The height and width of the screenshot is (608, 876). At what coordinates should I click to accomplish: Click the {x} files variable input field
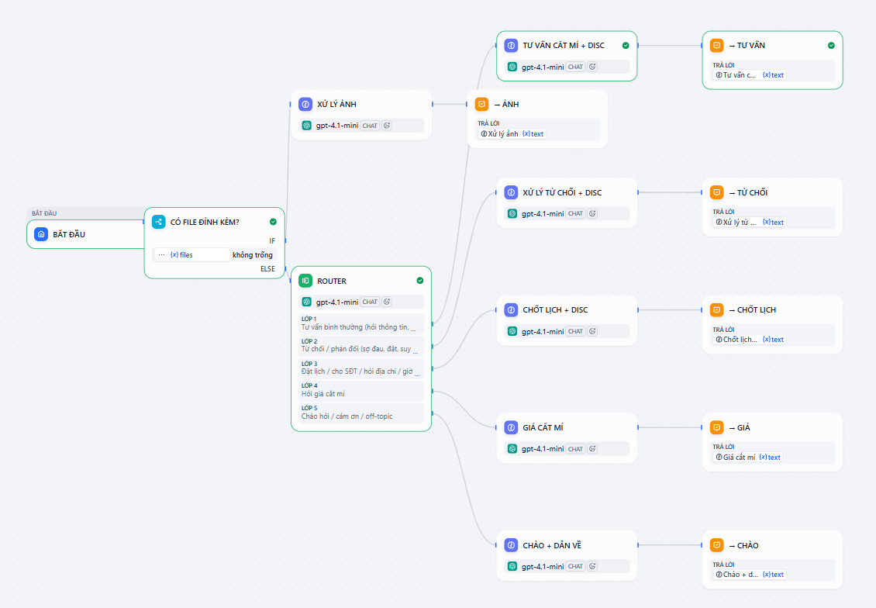[x=190, y=254]
